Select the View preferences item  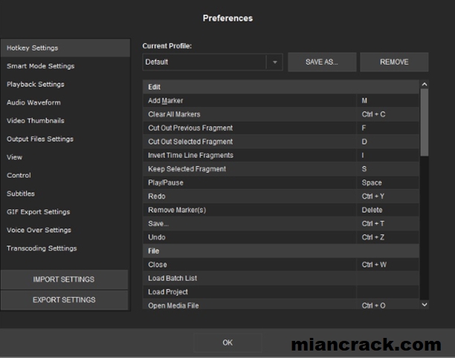65,157
